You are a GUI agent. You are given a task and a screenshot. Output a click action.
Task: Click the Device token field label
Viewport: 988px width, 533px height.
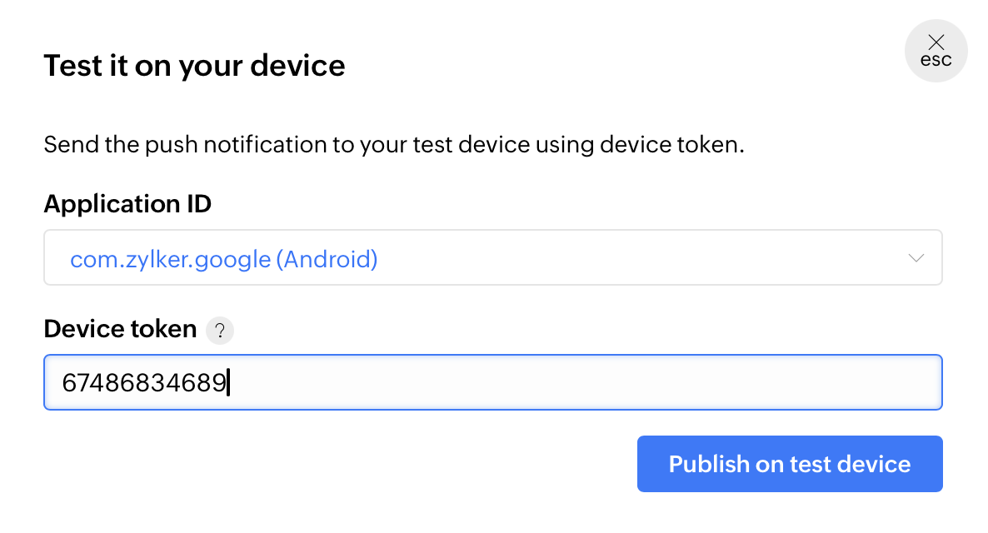tap(120, 330)
